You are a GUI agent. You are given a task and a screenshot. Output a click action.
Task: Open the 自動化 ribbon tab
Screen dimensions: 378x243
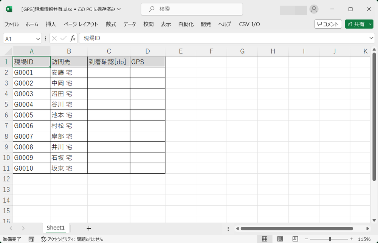[186, 24]
